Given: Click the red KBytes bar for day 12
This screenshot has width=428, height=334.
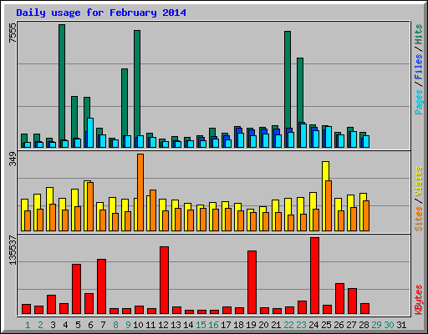Looking at the screenshot, I should tap(164, 280).
